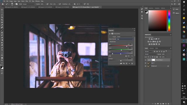The width and height of the screenshot is (187, 105).
Task: Select the Channel Mixer 1 layer name
Action: [159, 60]
